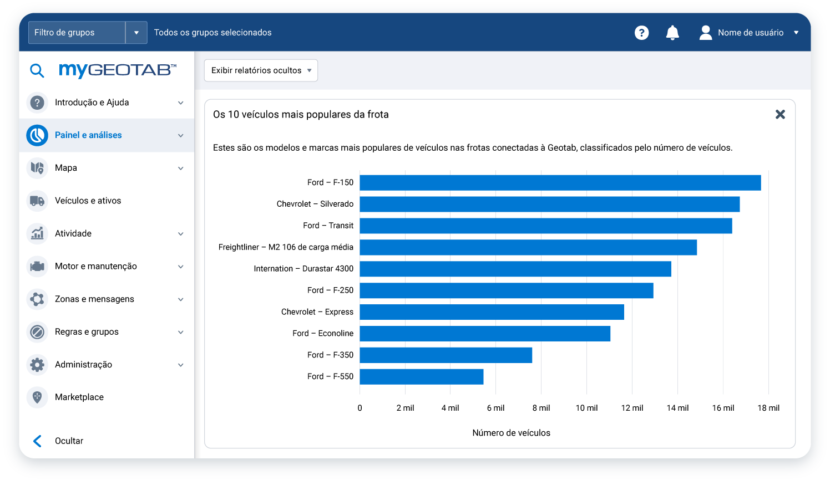Open Regras e grupos menu item
The width and height of the screenshot is (830, 480).
pos(107,332)
